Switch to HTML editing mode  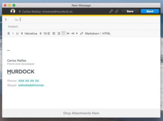pyautogui.click(x=106, y=33)
